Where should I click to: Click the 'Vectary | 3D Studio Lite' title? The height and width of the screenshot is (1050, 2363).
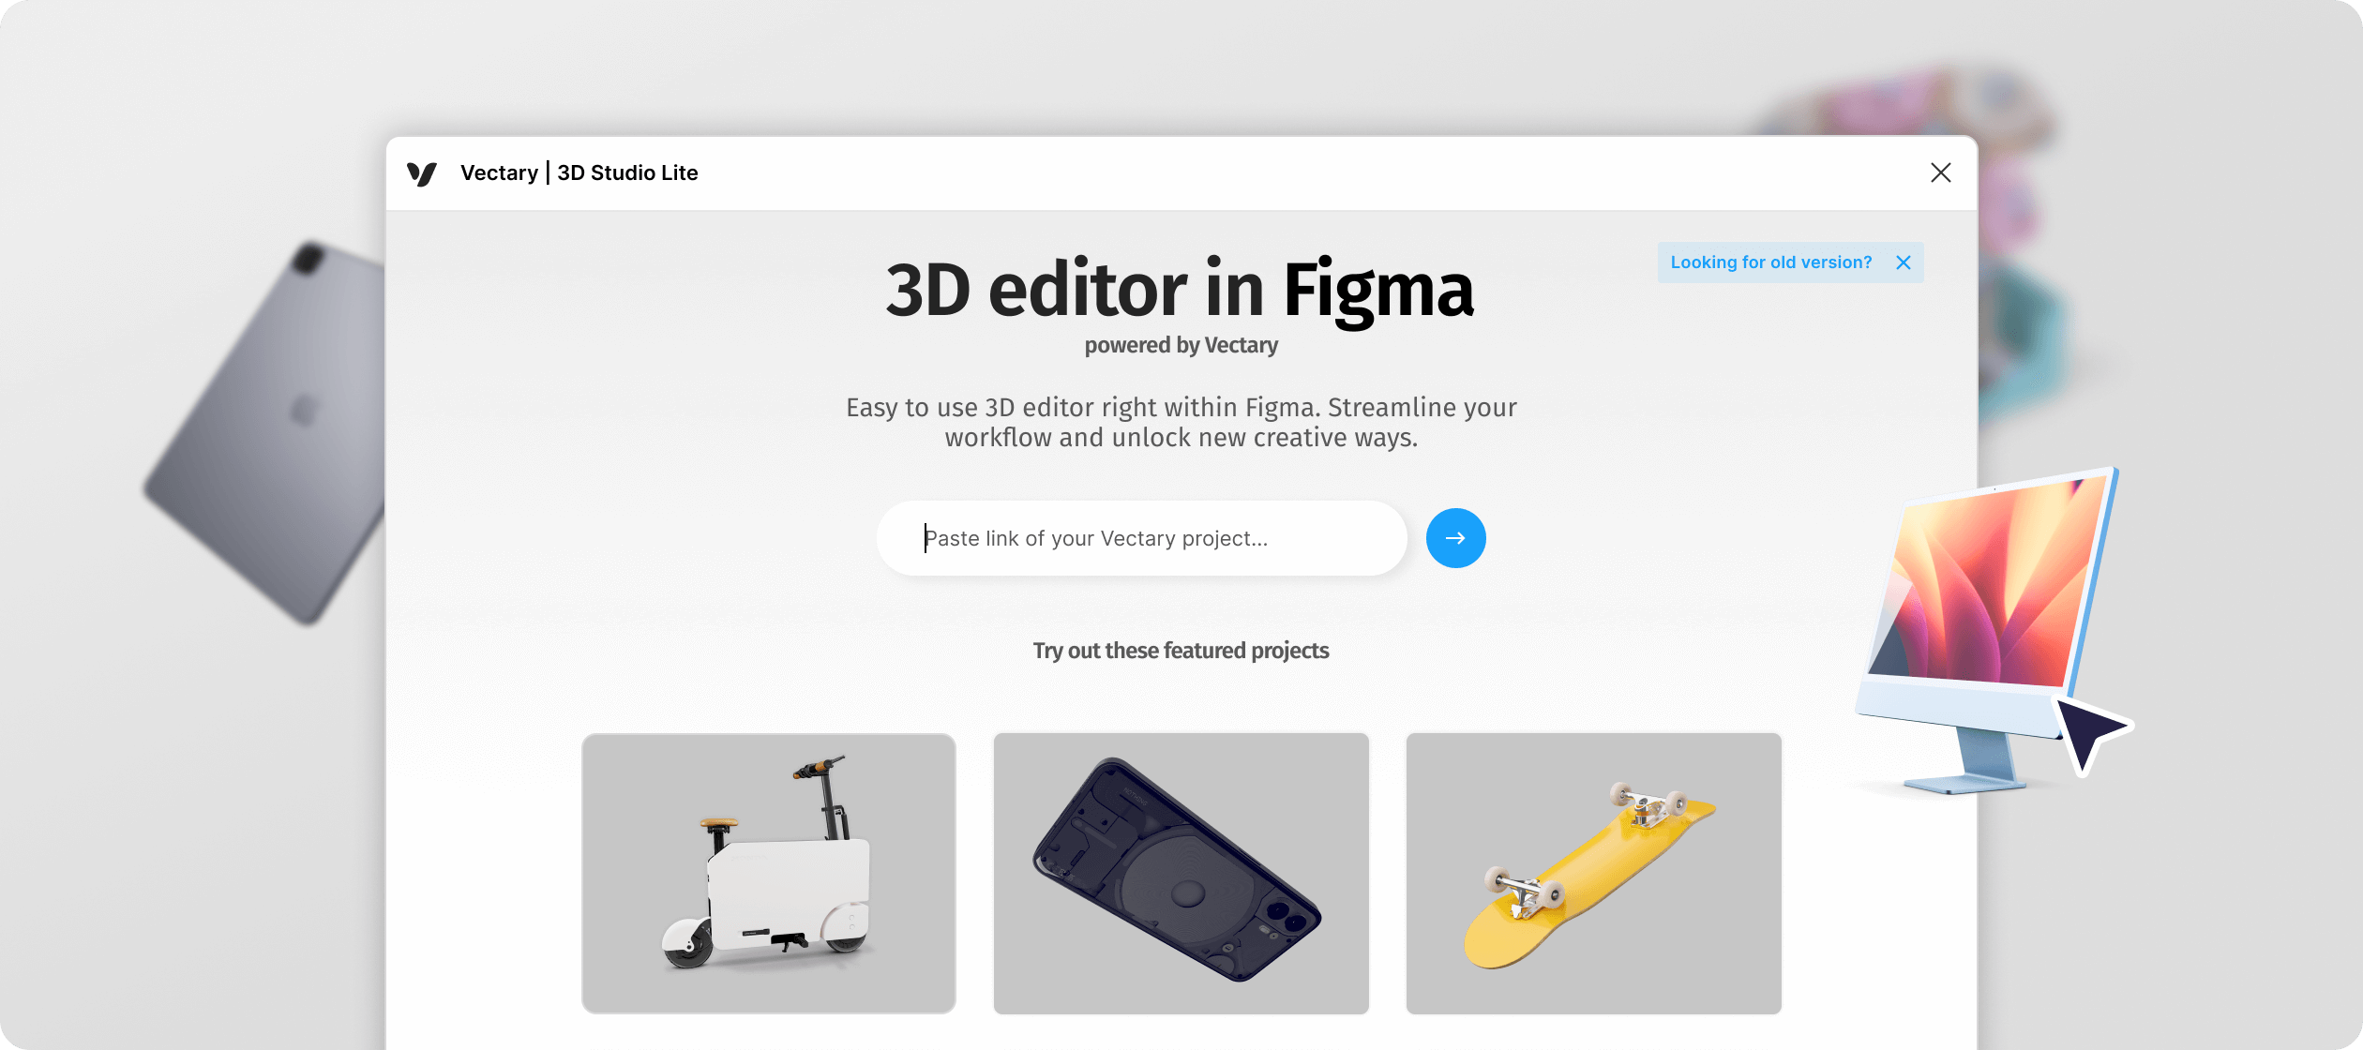coord(579,173)
